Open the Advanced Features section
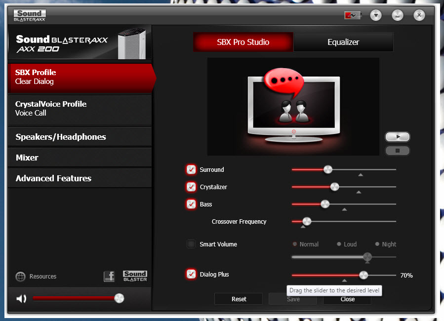444x321 pixels. (80, 178)
